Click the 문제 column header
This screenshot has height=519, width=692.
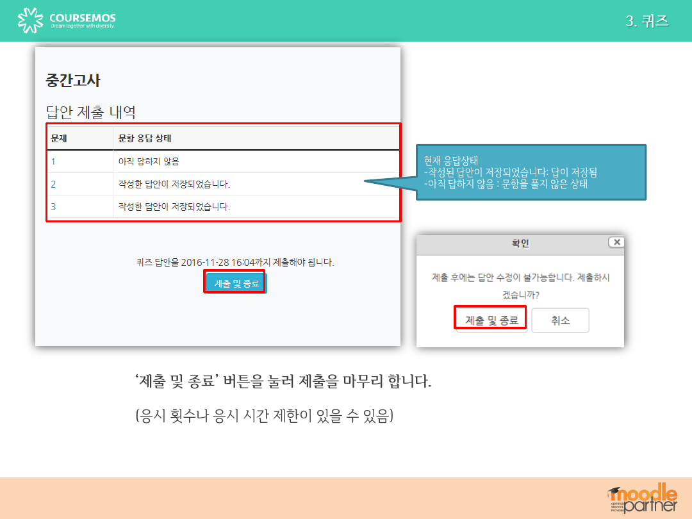coord(60,138)
